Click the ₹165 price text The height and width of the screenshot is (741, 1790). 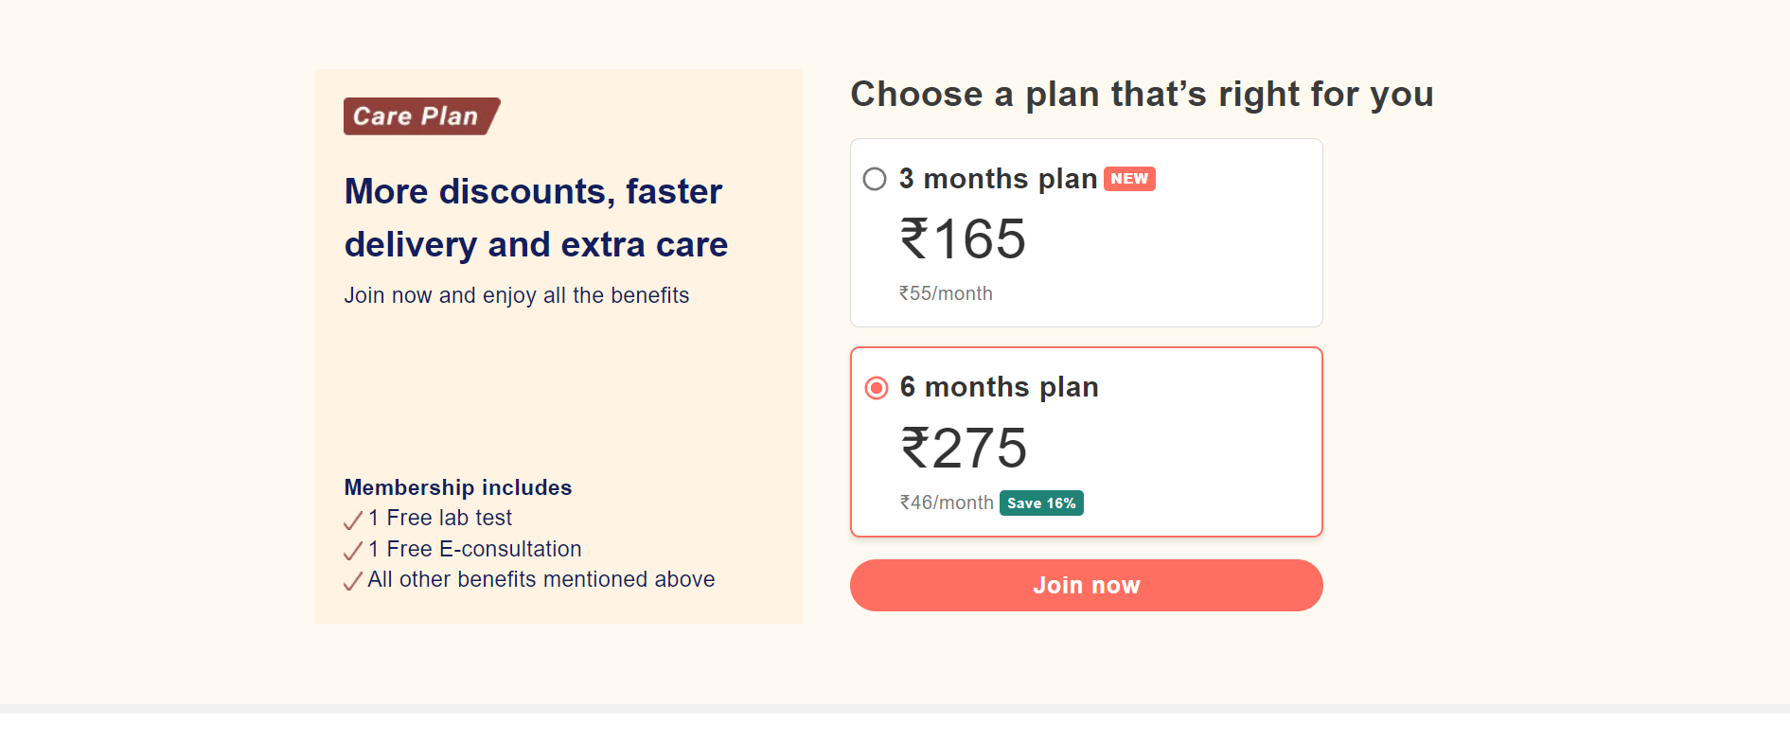[x=963, y=238]
